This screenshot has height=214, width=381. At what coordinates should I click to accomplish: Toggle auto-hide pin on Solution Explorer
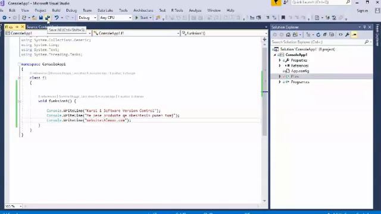tap(364, 27)
